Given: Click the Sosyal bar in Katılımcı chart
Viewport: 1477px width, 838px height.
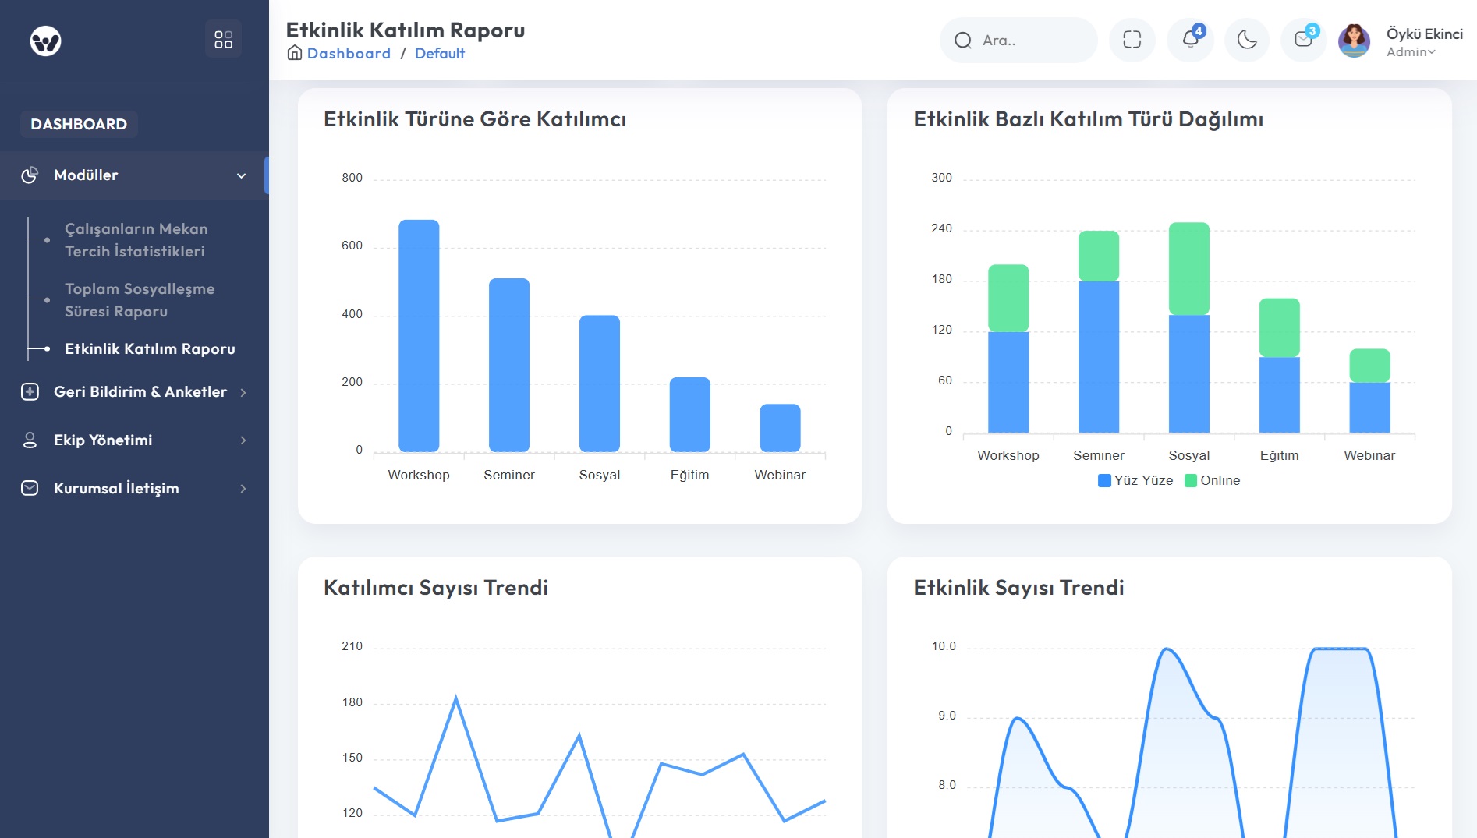Looking at the screenshot, I should point(600,384).
